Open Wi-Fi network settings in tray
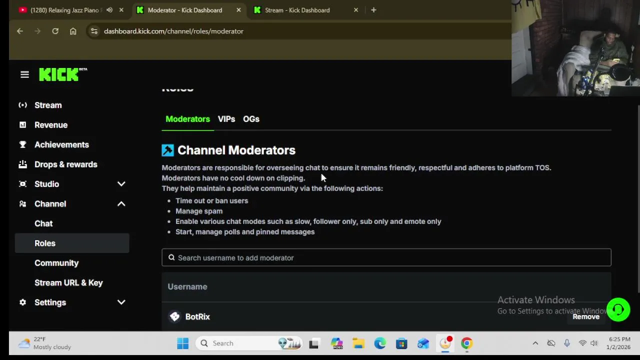Image resolution: width=640 pixels, height=360 pixels. [582, 343]
